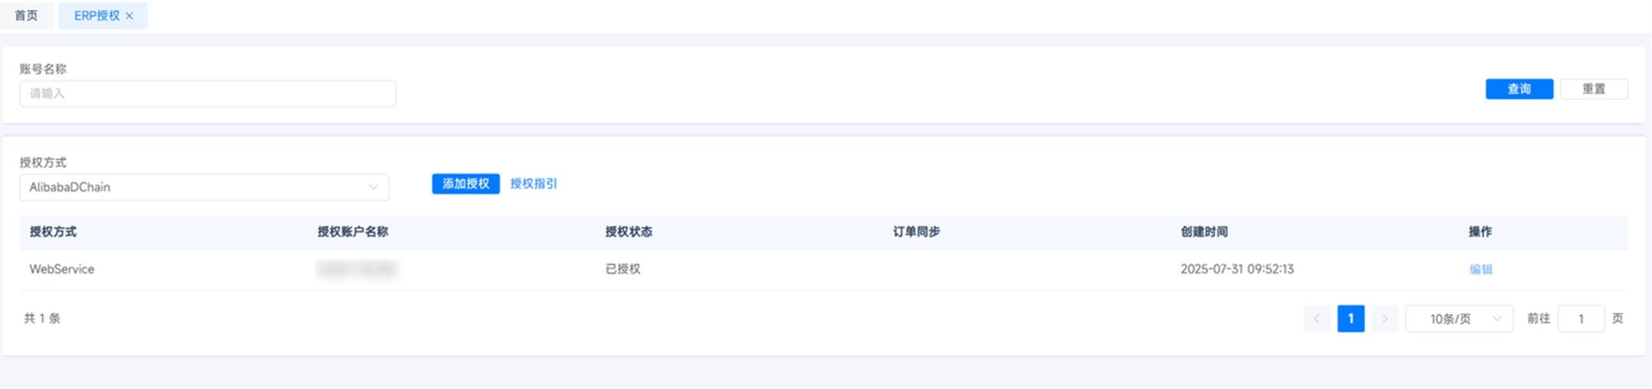Click the 添加授权 button
Image resolution: width=1652 pixels, height=389 pixels.
click(x=465, y=184)
